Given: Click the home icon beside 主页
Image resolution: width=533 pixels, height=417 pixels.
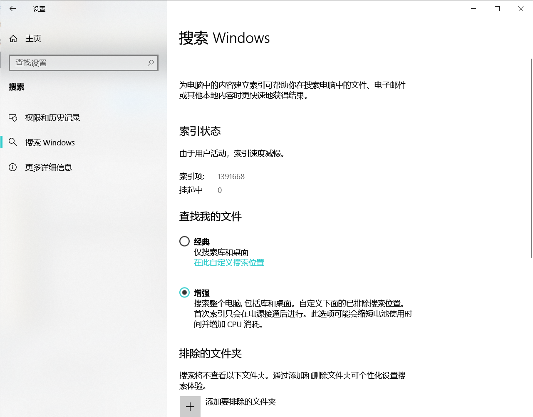Looking at the screenshot, I should [x=13, y=39].
